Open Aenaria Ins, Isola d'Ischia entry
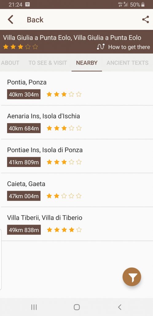 pyautogui.click(x=76, y=122)
